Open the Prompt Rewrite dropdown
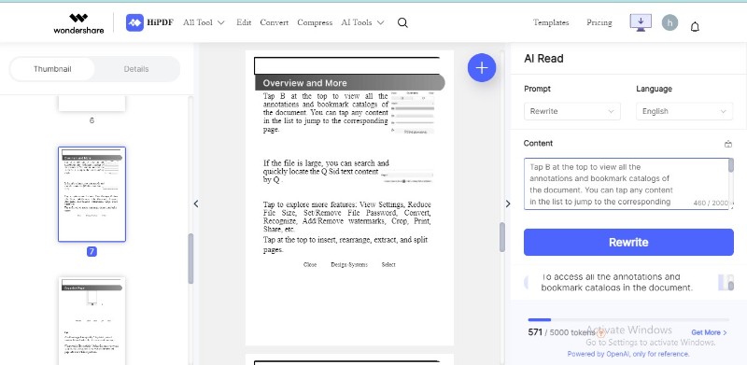The image size is (747, 365). click(572, 111)
